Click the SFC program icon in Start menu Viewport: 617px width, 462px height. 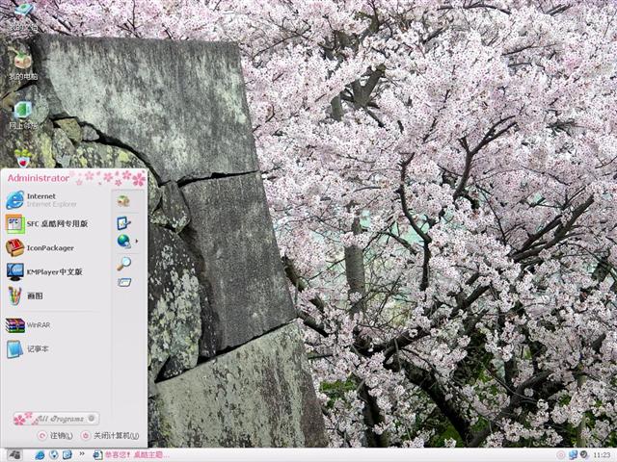click(15, 224)
